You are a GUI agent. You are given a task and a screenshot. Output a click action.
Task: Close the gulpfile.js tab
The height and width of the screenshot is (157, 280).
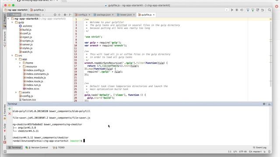coord(154,15)
